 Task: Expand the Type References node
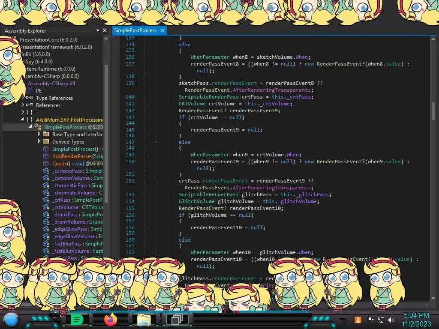(x=23, y=98)
